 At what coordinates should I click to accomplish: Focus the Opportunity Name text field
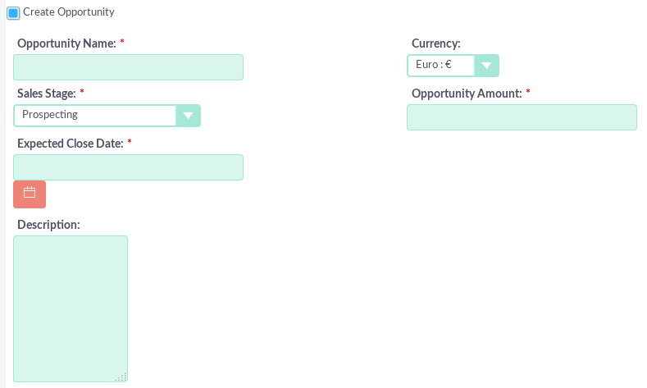point(129,67)
